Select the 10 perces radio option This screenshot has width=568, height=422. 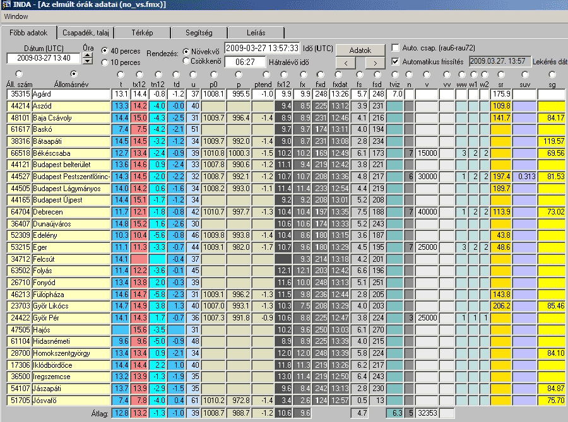105,62
